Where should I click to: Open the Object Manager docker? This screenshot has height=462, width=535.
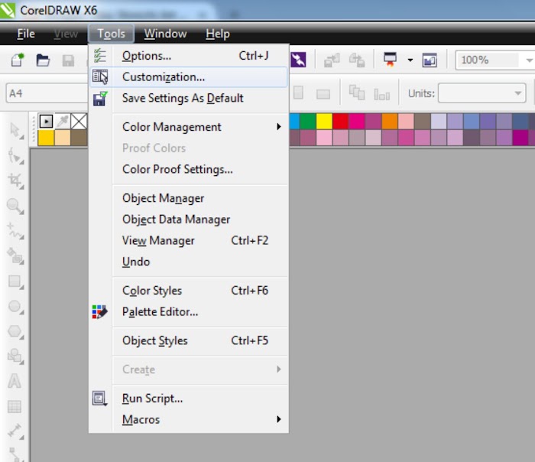[188, 198]
